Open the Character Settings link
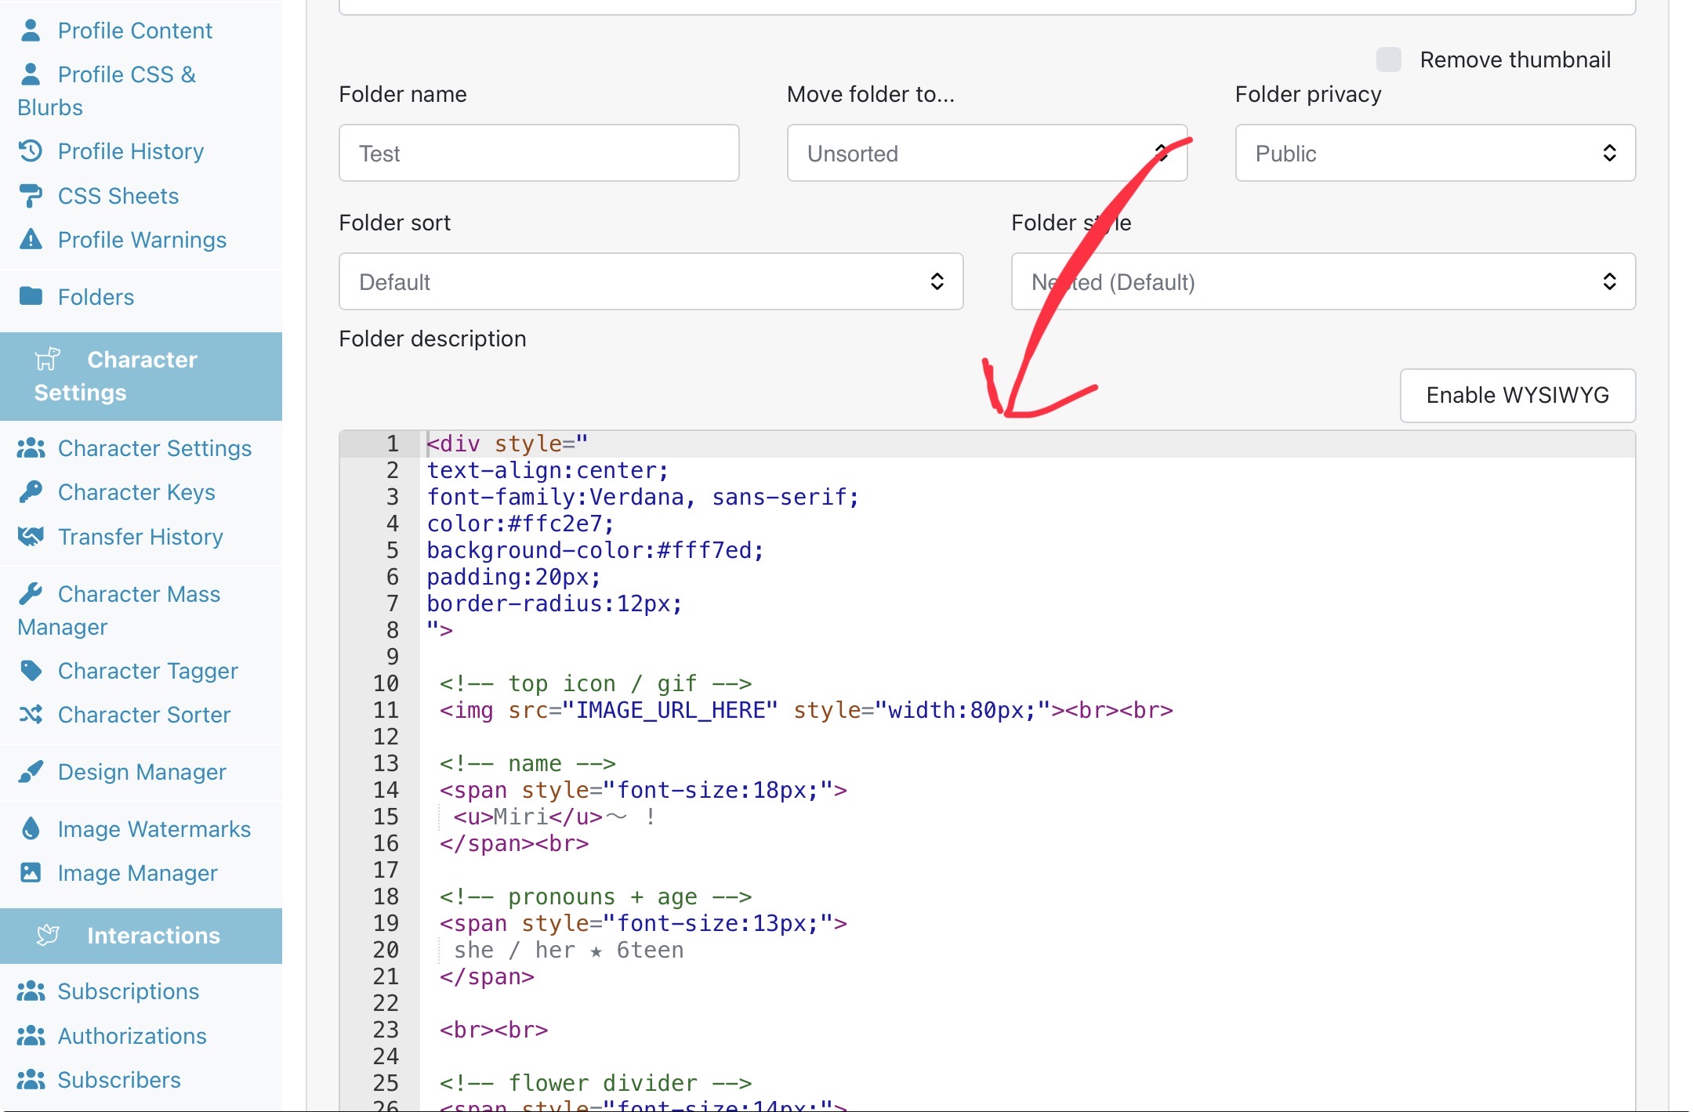Viewport: 1693px width, 1112px height. pyautogui.click(x=154, y=448)
